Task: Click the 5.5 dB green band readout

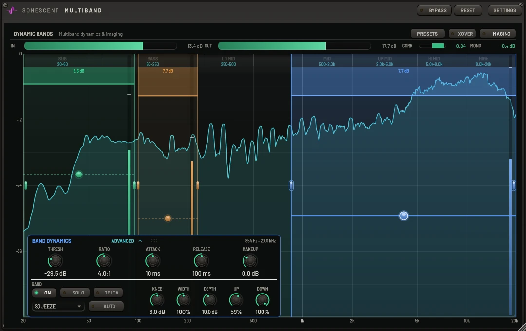Action: tap(79, 71)
